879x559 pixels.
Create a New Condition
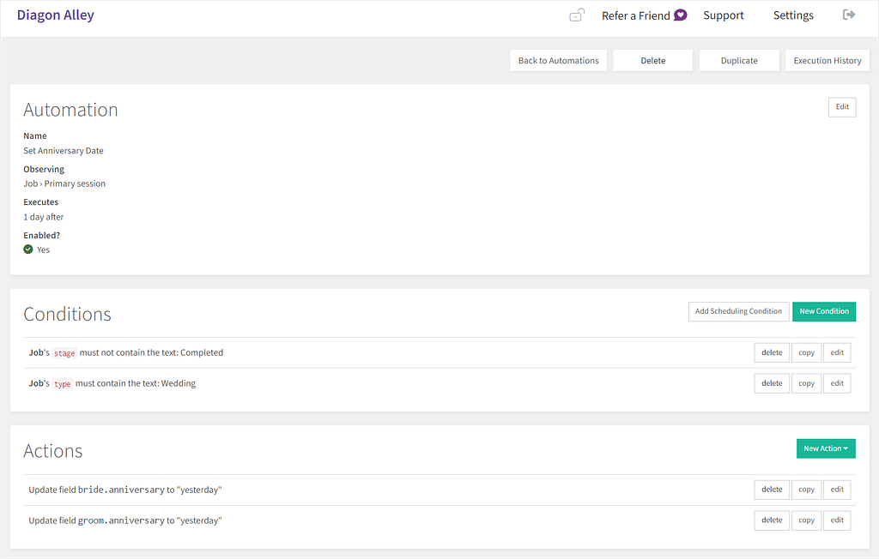point(823,311)
